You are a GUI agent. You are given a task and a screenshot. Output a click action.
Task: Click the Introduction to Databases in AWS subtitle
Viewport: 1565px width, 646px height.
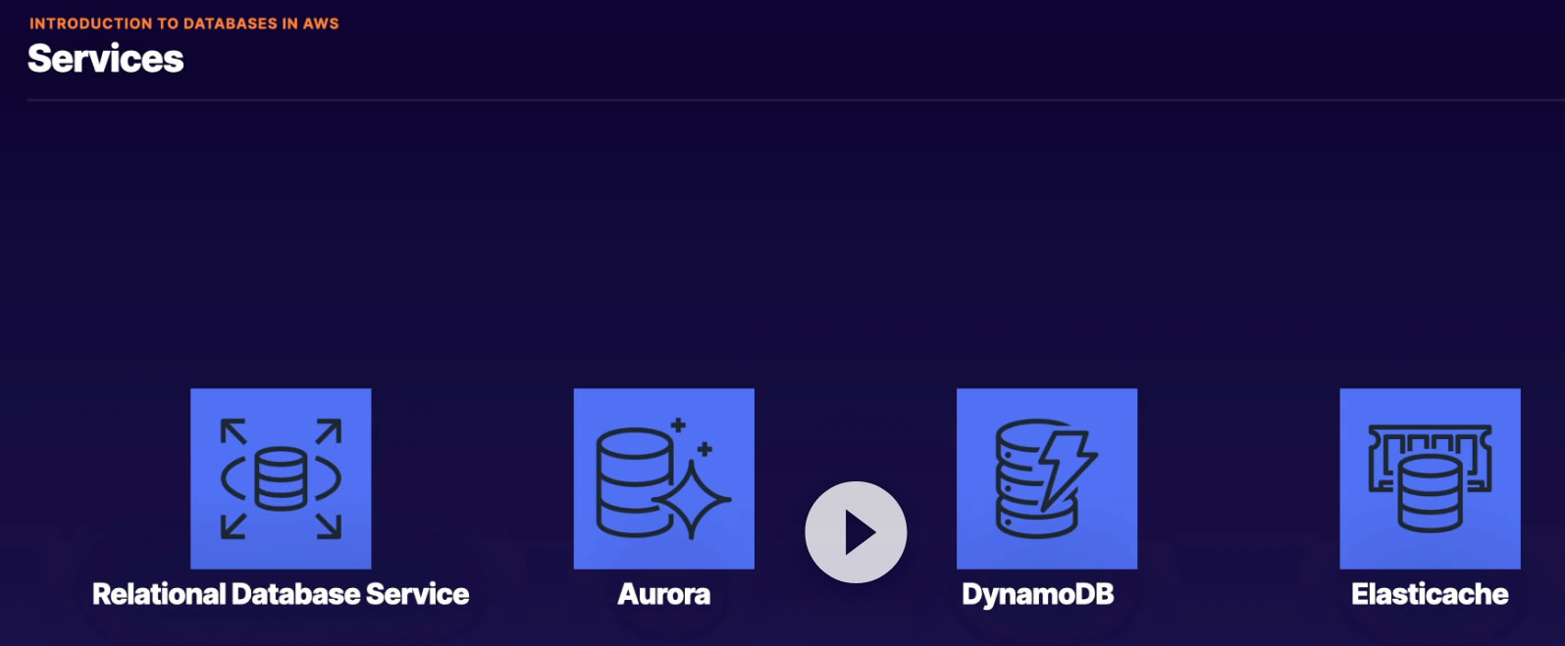(x=184, y=24)
